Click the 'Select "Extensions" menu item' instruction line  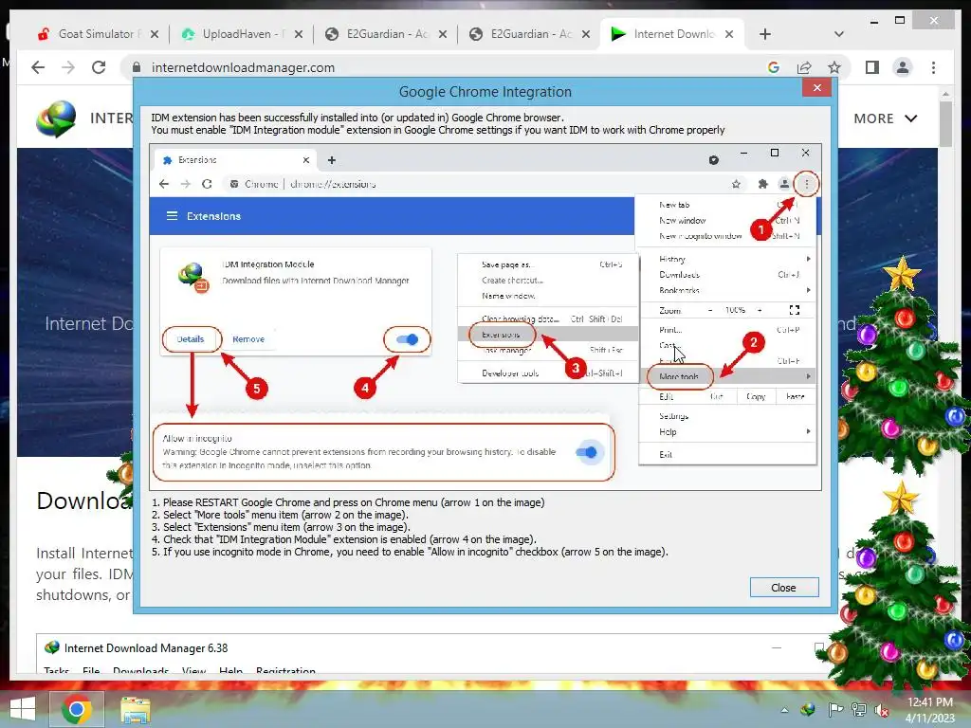[x=281, y=527]
